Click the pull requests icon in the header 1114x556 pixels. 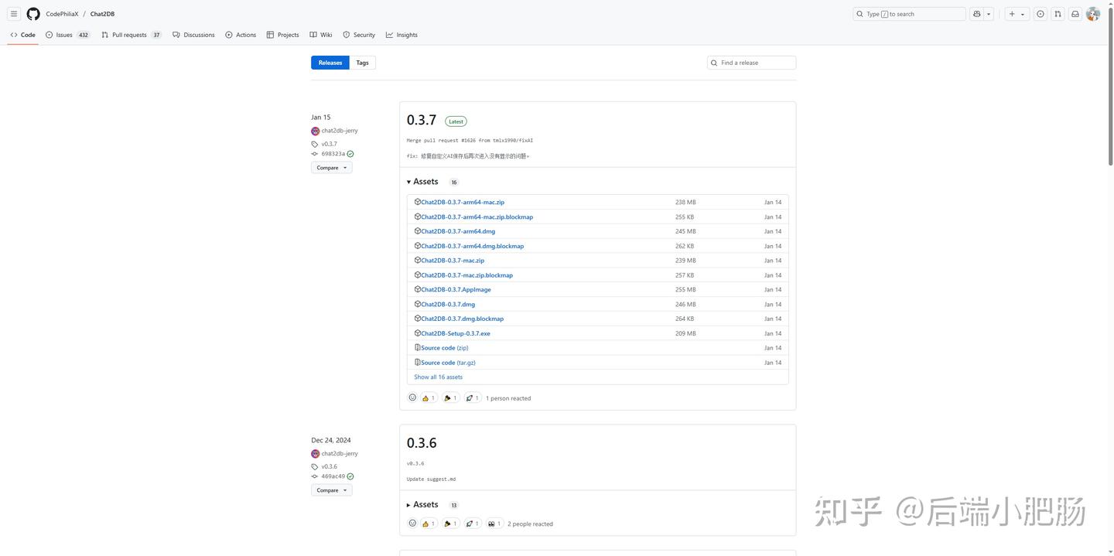point(1058,13)
